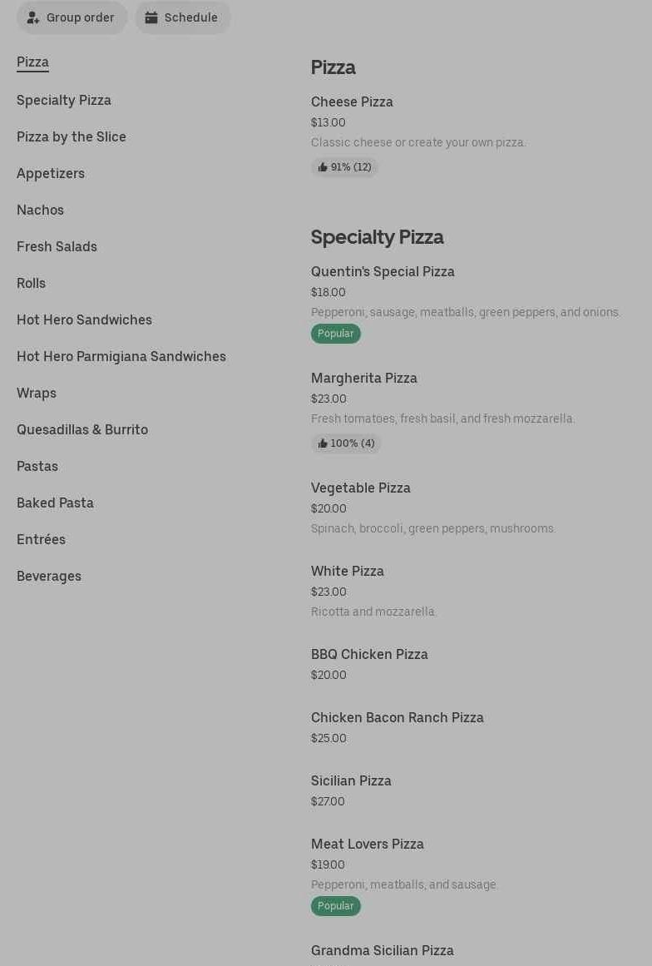Viewport: 652px width, 966px height.
Task: Jump to Pizza by the Slice category
Action: coord(72,136)
